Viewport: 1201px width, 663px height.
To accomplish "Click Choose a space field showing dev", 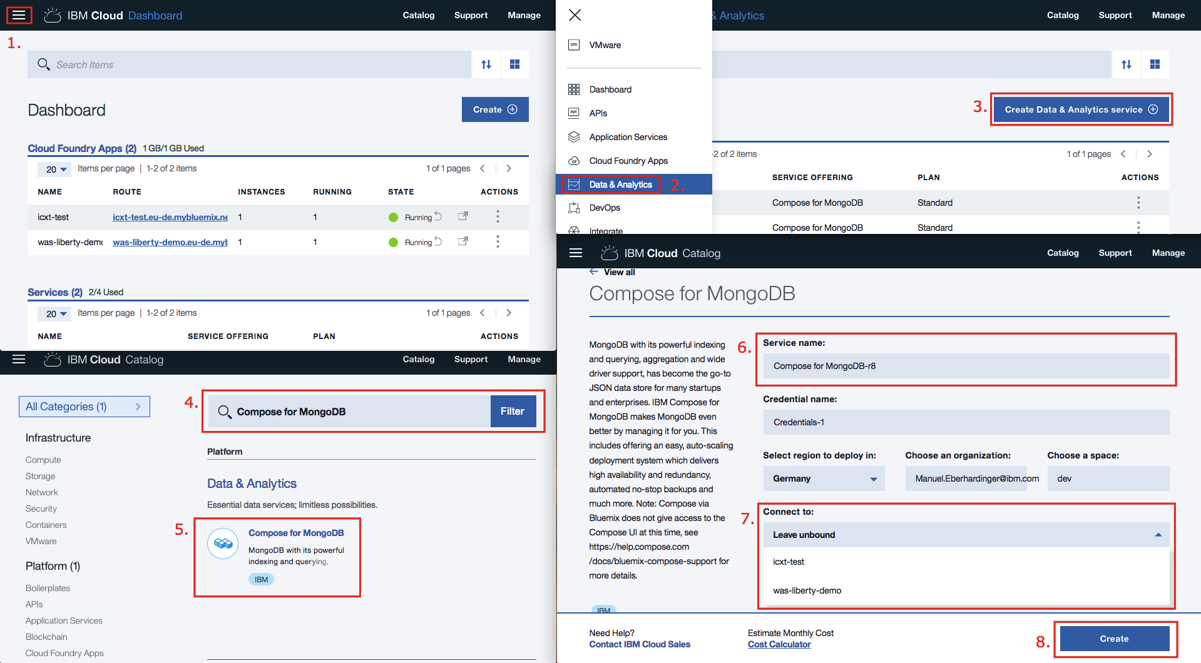I will 1108,478.
